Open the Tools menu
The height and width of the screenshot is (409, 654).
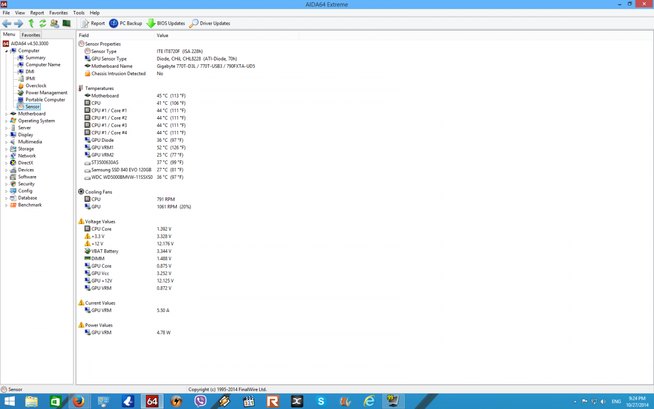pyautogui.click(x=79, y=13)
